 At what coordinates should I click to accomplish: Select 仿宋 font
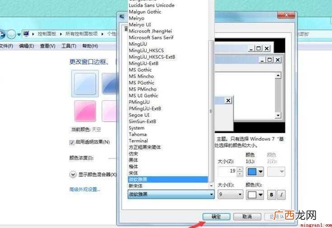click(x=133, y=154)
